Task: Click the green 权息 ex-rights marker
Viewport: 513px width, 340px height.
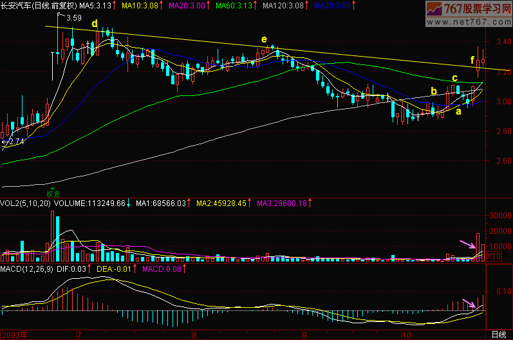Action: pos(53,192)
